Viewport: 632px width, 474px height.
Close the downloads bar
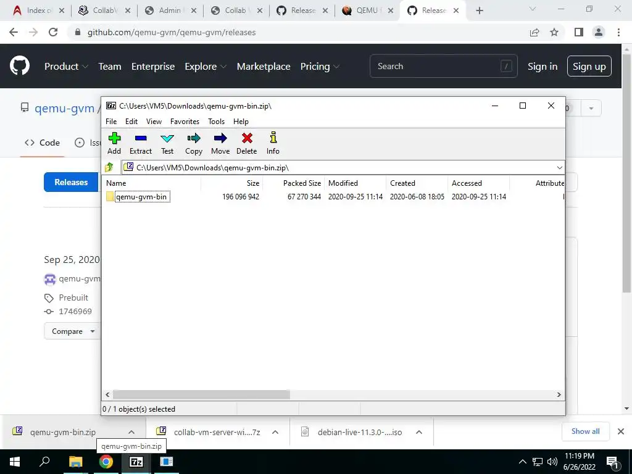pyautogui.click(x=621, y=431)
